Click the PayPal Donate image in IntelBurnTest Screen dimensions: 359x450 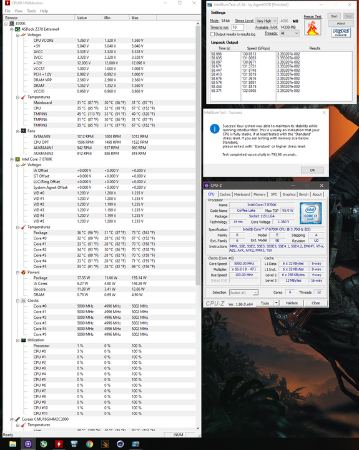pos(341,32)
